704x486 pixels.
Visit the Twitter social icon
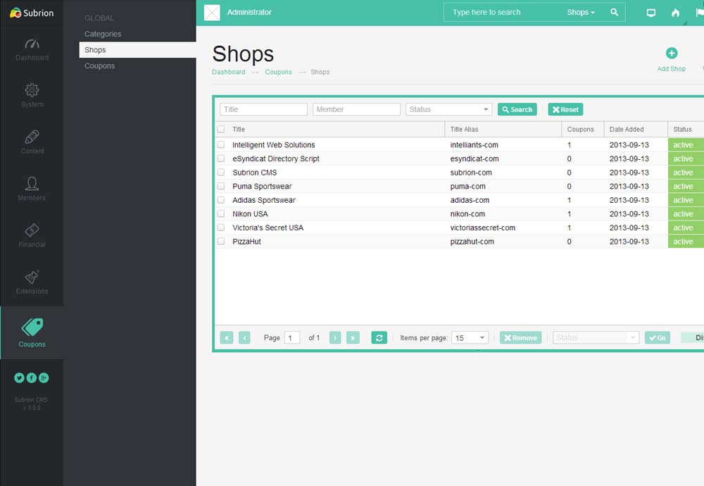(x=19, y=378)
